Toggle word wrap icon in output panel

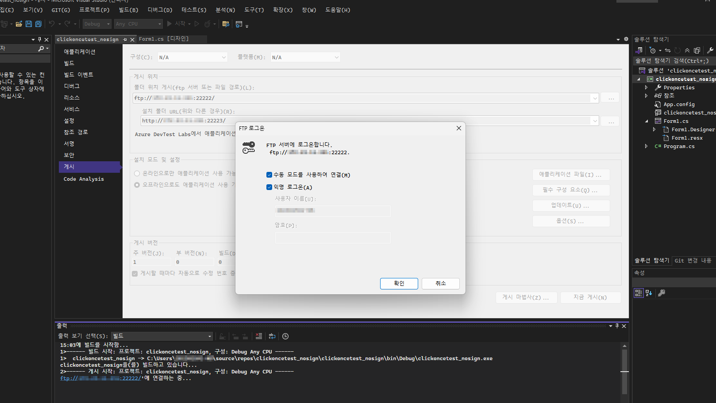(272, 336)
